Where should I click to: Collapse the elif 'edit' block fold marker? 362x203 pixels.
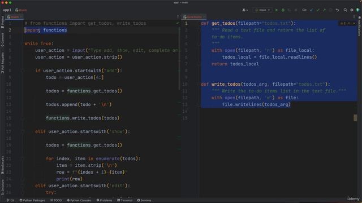[23, 186]
